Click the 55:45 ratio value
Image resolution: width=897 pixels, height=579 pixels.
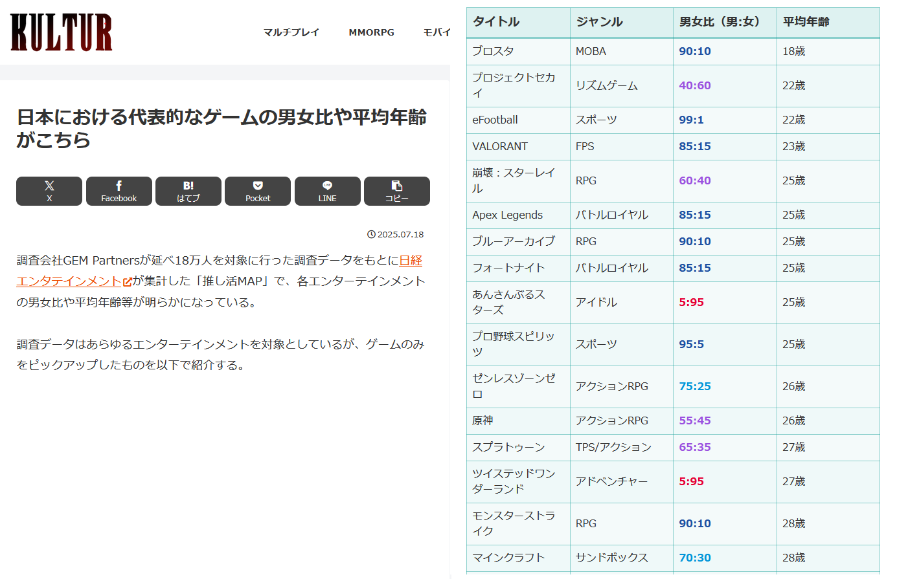[x=695, y=421]
